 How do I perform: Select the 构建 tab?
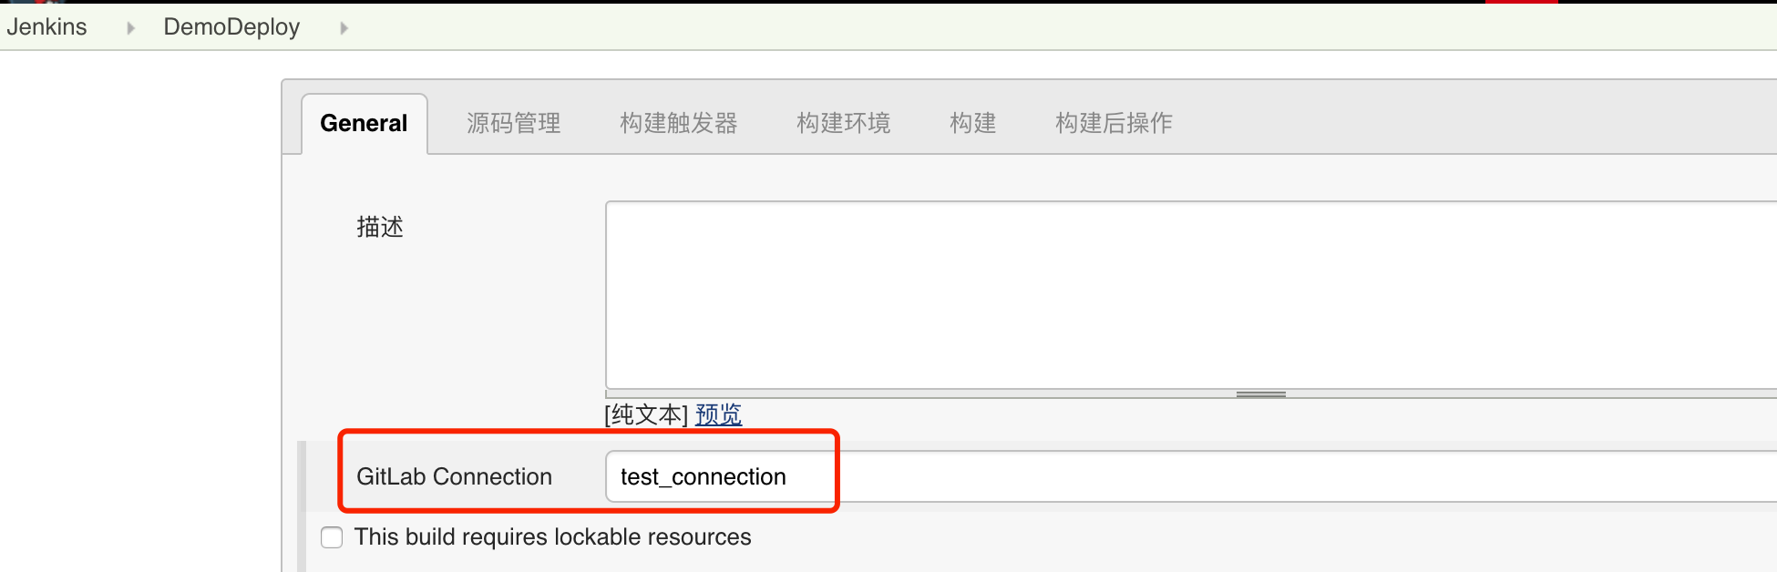click(x=972, y=124)
